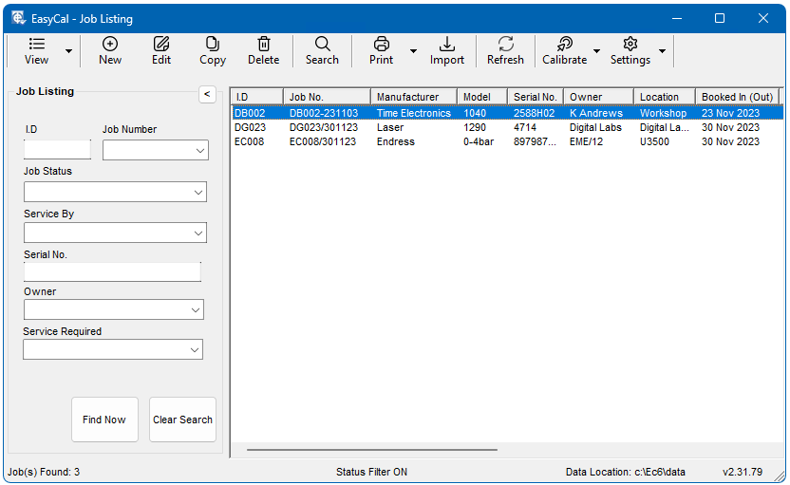Collapse the Job Listing search panel

pyautogui.click(x=207, y=93)
